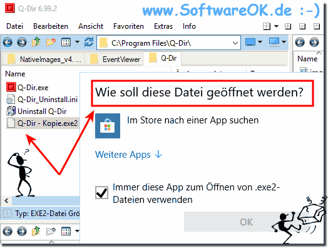Uncheck always use this app for .exe2 files
This screenshot has width=328, height=248.
click(x=101, y=193)
